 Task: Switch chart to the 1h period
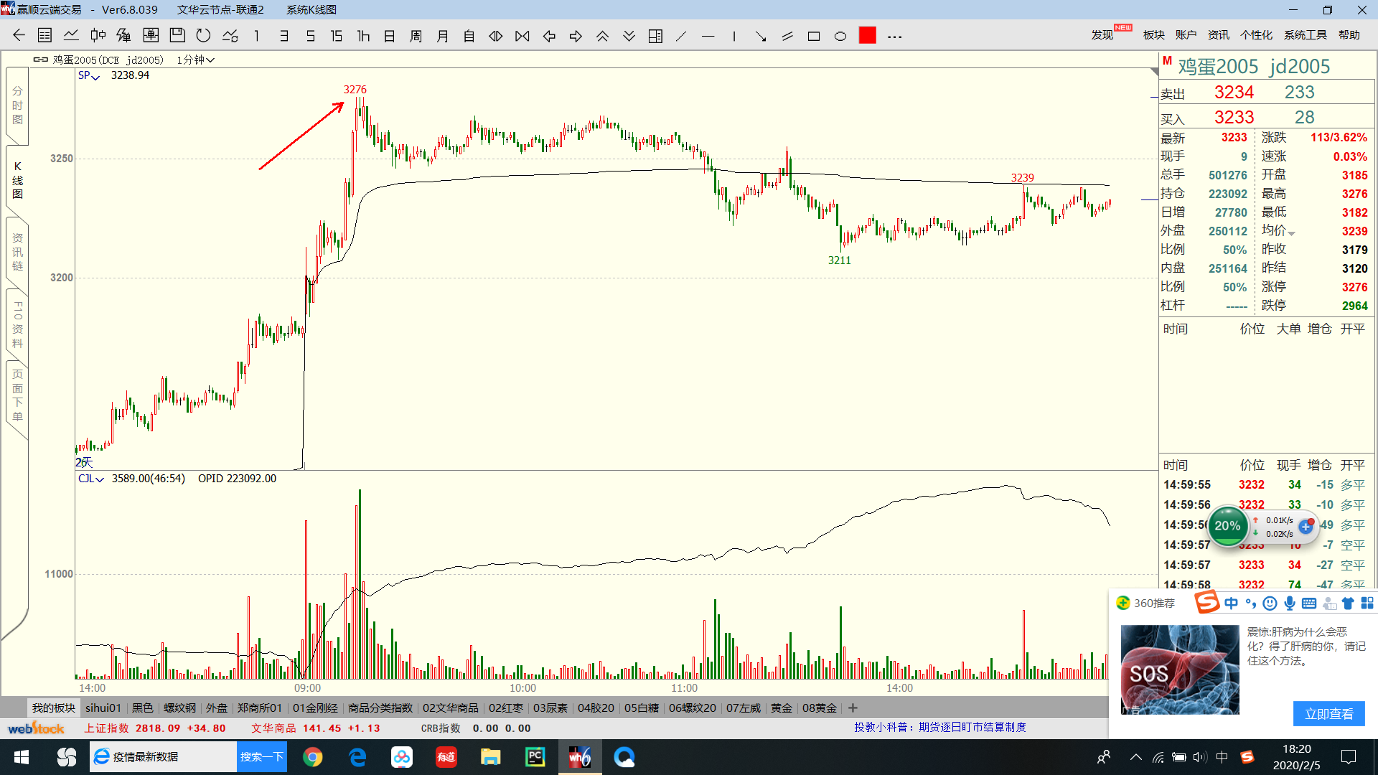(363, 36)
